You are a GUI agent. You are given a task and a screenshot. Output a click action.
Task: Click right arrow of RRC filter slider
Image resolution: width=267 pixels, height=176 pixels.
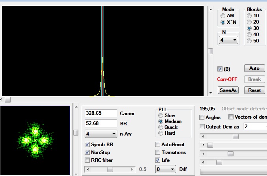point(132,169)
